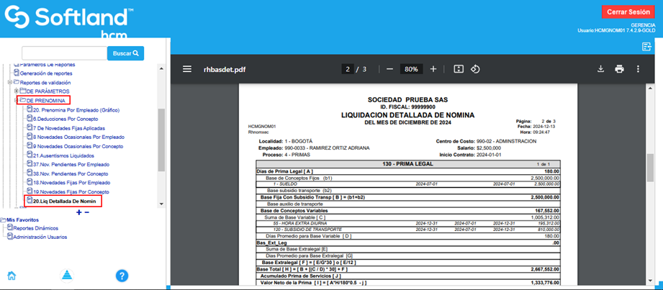Open Administración Usuarios favorite
Image resolution: width=663 pixels, height=290 pixels.
[40, 237]
